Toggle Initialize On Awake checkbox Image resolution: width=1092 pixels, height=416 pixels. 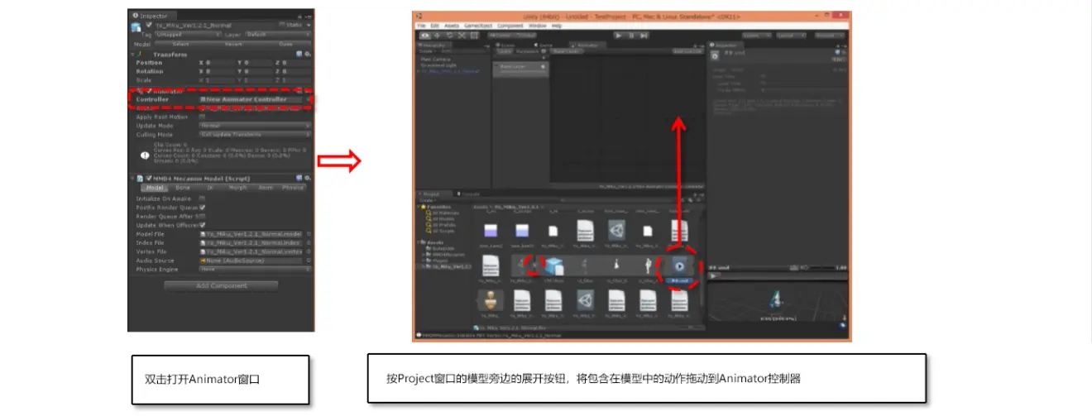coord(202,198)
